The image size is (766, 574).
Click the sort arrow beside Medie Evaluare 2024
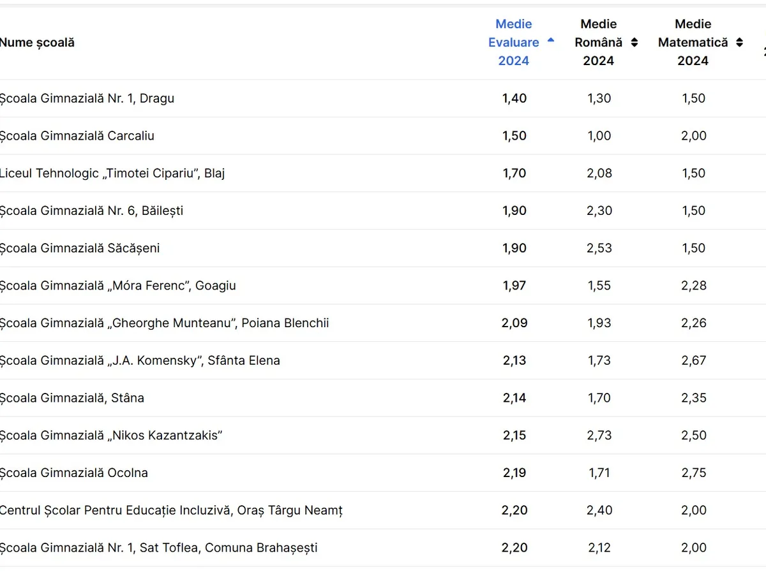click(550, 41)
